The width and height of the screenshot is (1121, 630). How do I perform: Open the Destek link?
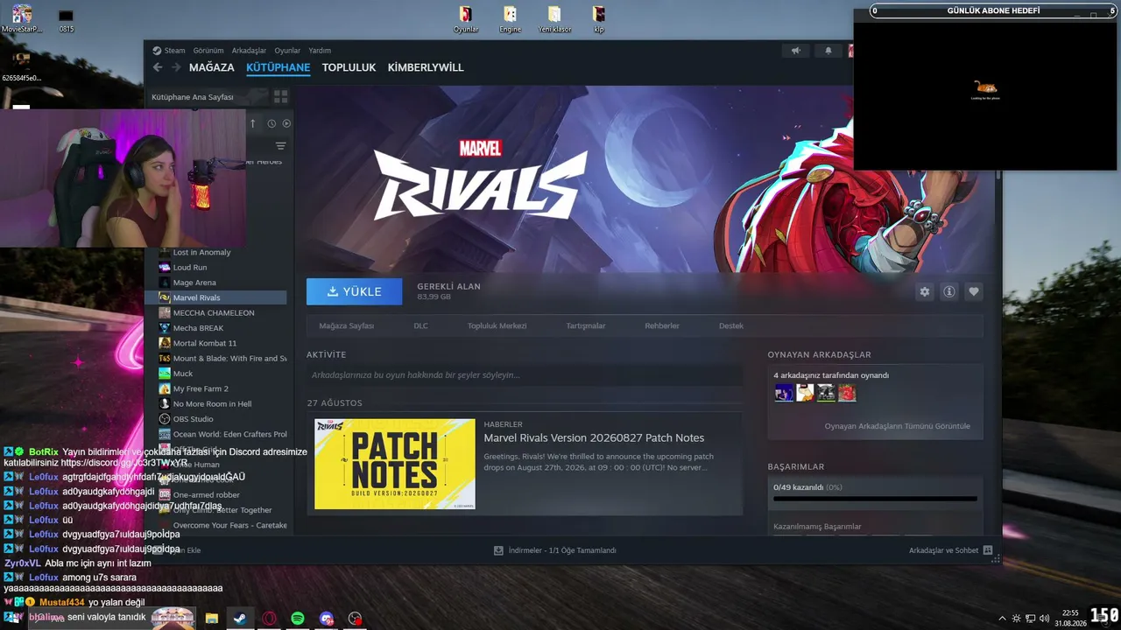(x=731, y=325)
